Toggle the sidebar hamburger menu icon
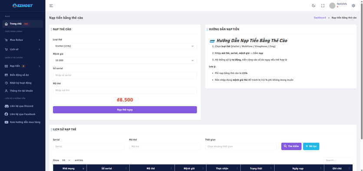 (x=51, y=6)
